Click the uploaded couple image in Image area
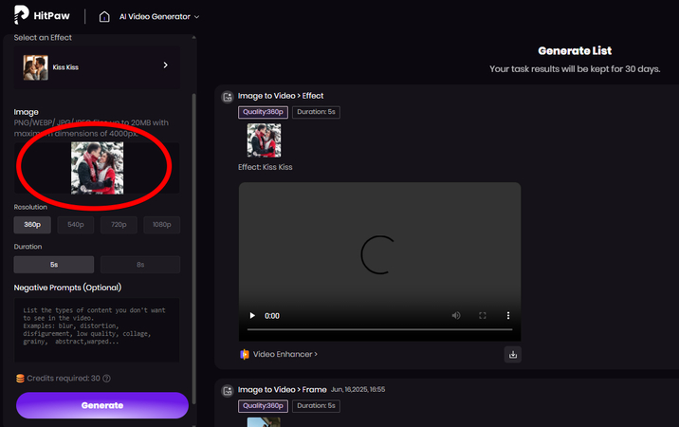 pos(97,168)
